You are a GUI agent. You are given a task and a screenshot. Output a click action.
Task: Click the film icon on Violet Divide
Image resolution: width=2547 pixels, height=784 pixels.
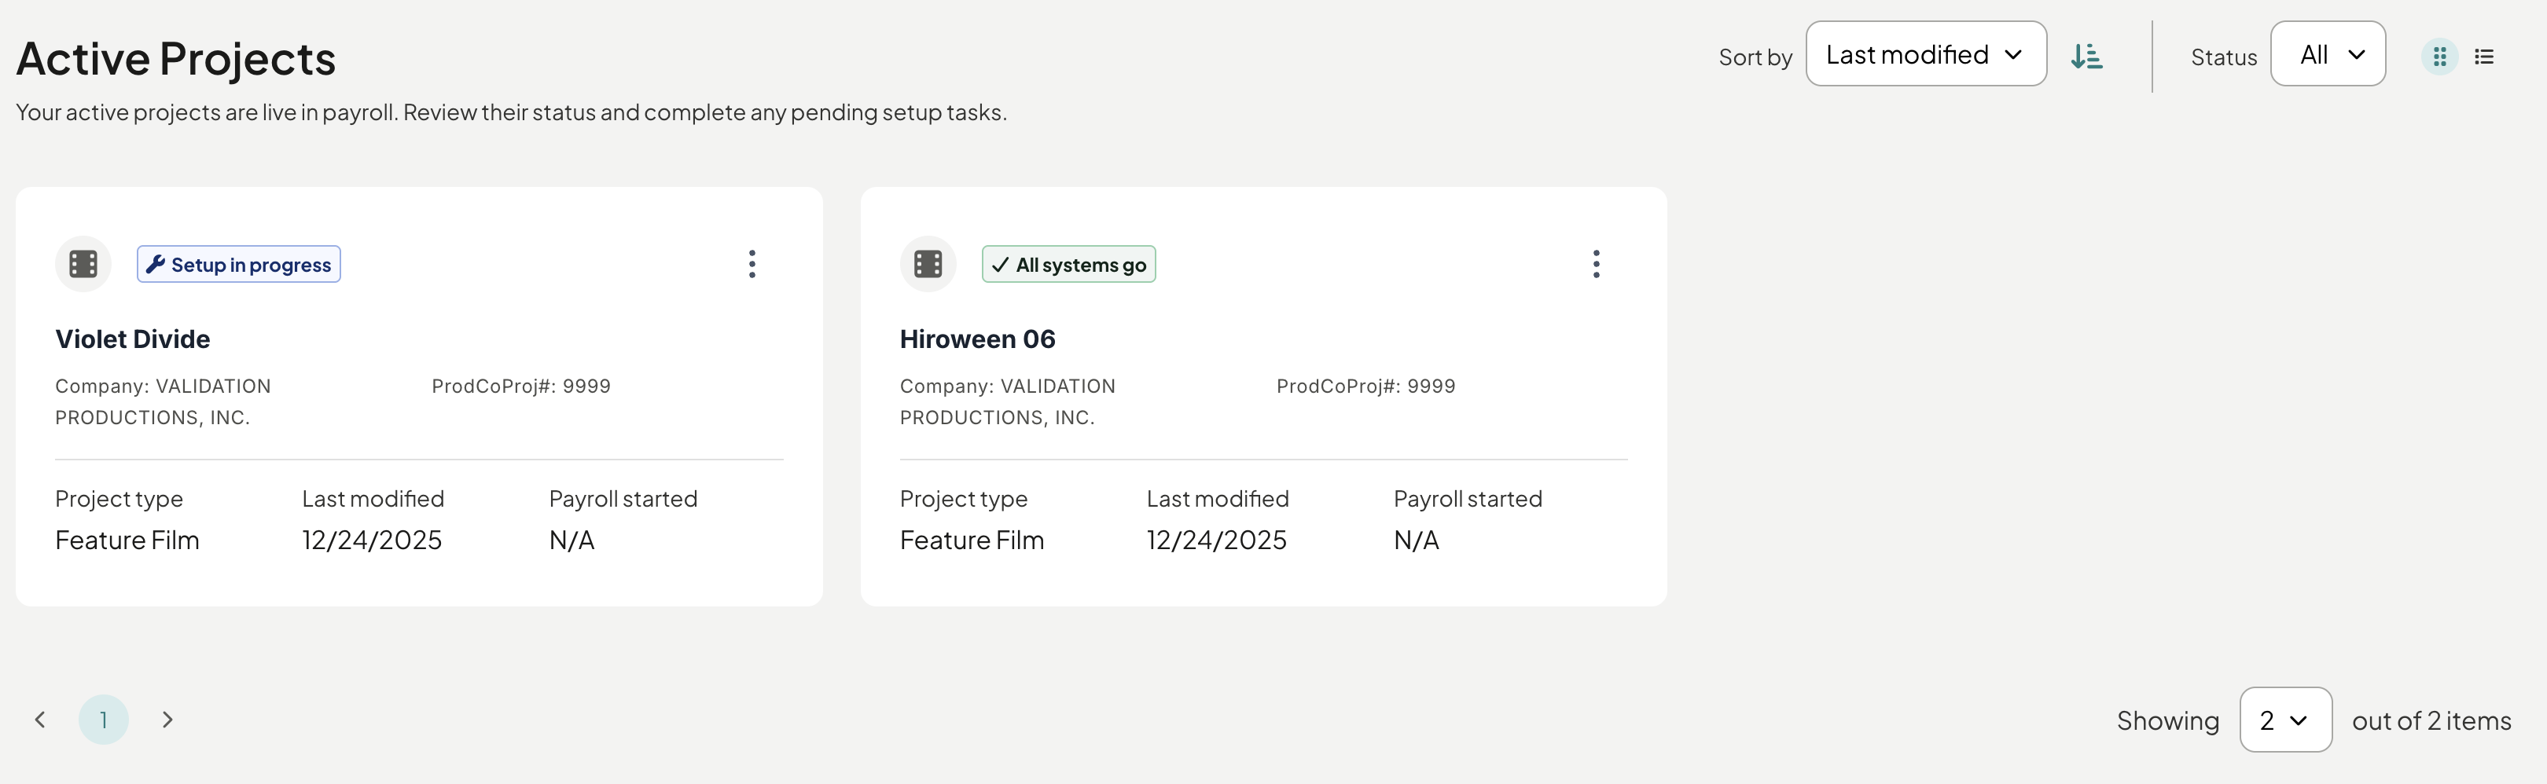(x=83, y=264)
